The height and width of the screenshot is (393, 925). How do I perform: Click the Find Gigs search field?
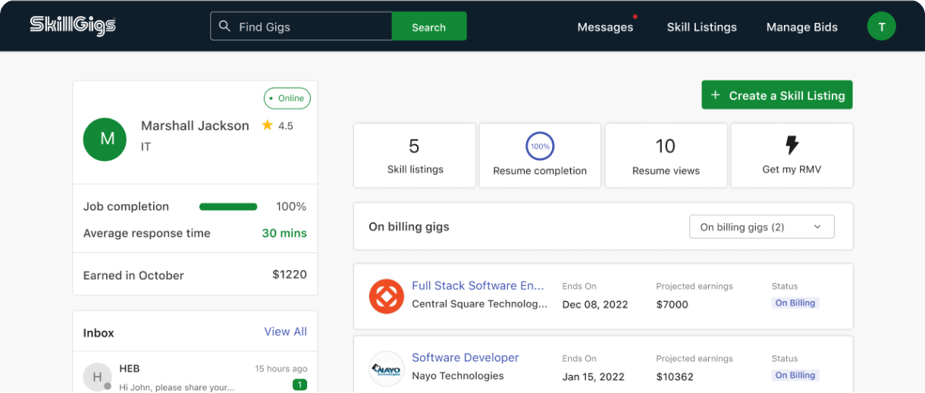311,27
